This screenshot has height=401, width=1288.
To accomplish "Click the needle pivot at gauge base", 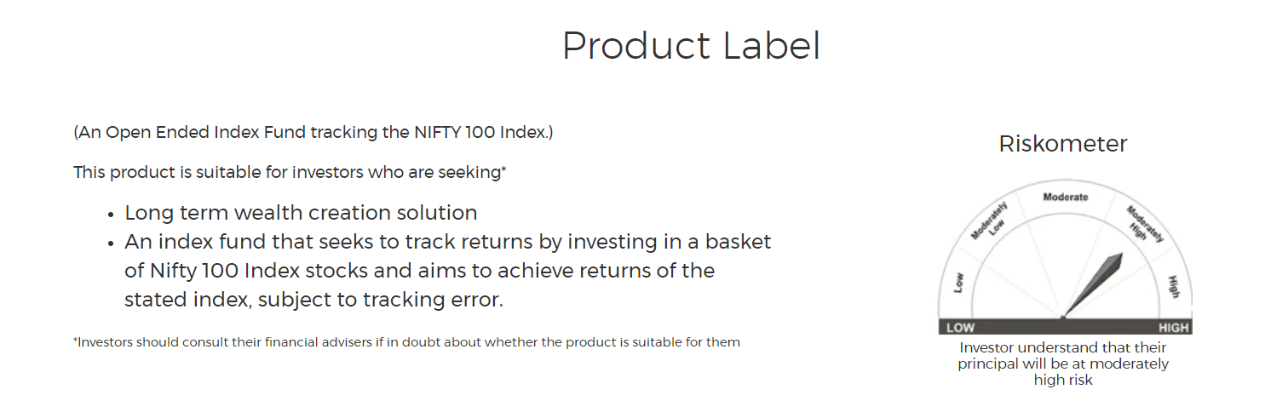I will [1063, 318].
